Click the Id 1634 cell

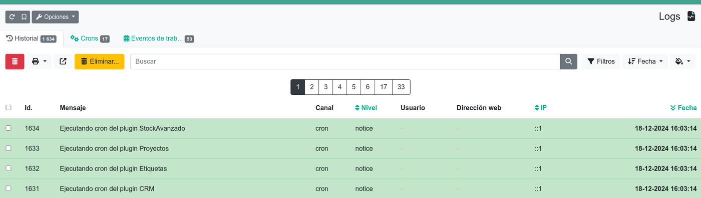(32, 128)
